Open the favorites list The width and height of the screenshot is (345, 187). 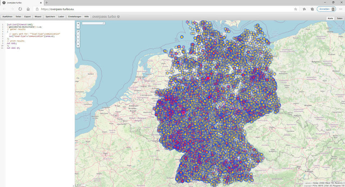tap(304, 9)
